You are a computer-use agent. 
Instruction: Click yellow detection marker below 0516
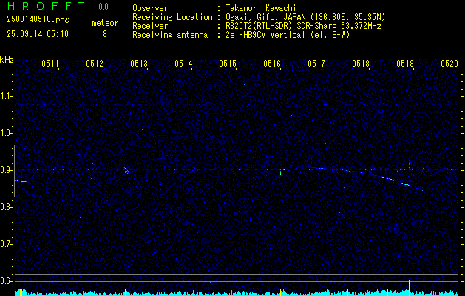point(280,291)
